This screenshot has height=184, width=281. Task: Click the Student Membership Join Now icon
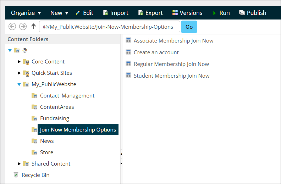[128, 76]
